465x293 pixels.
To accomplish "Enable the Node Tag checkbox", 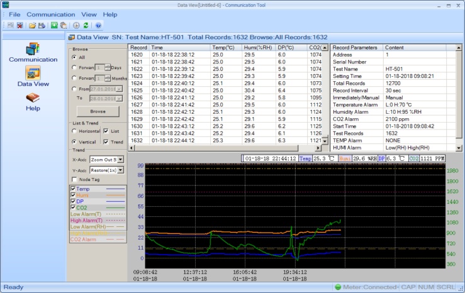I will 74,180.
